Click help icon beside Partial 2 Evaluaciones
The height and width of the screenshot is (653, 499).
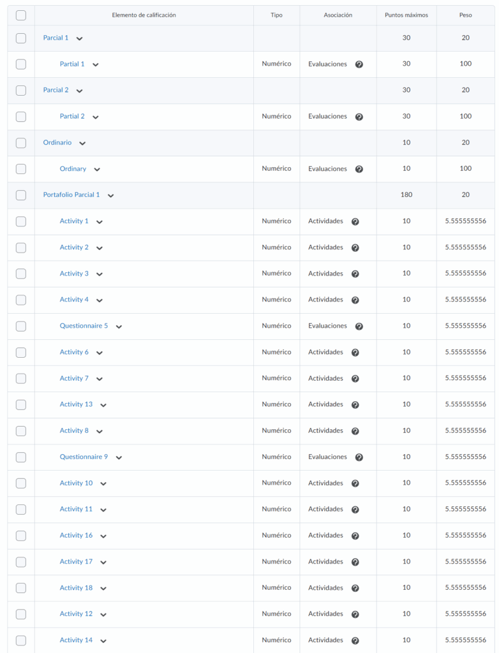359,117
